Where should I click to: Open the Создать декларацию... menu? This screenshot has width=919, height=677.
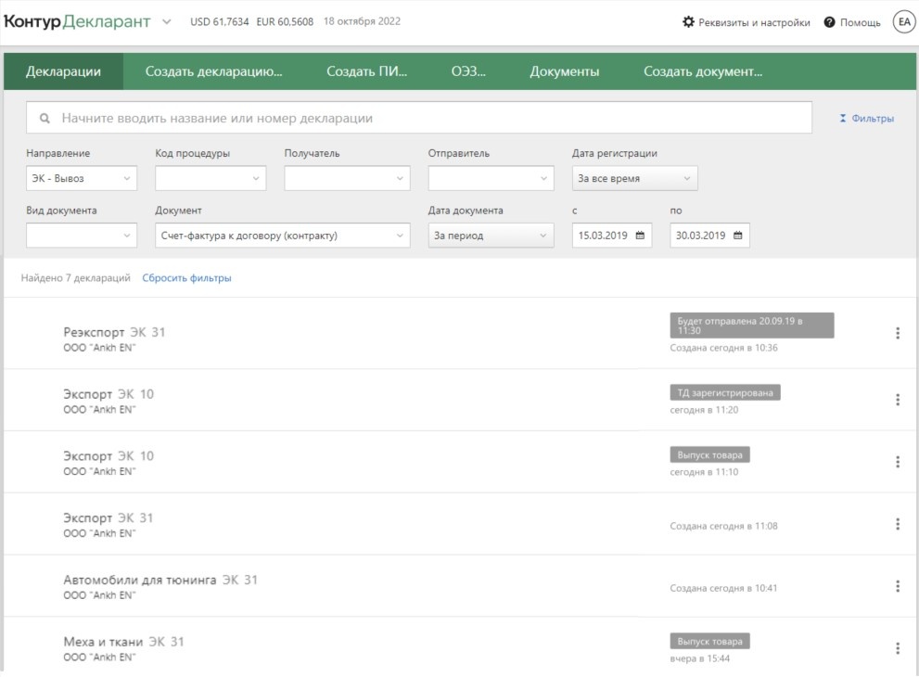[214, 71]
